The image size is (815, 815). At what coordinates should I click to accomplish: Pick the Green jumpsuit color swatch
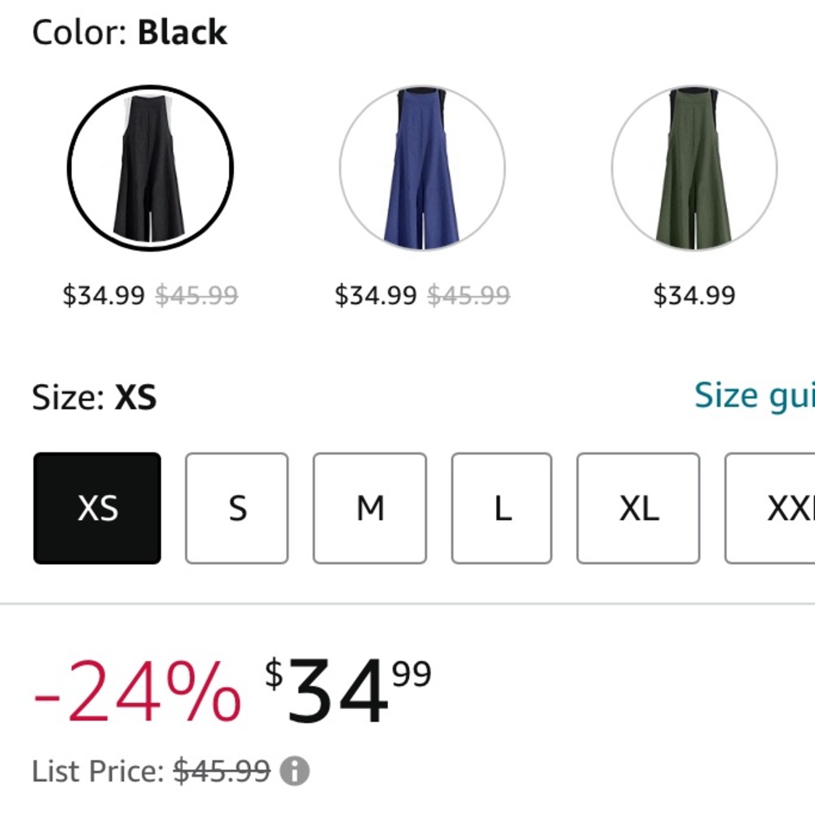[694, 168]
